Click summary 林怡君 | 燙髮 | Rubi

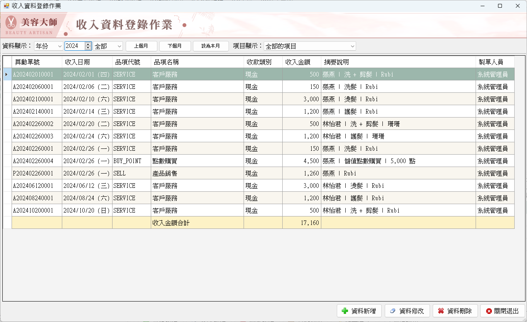click(398, 186)
